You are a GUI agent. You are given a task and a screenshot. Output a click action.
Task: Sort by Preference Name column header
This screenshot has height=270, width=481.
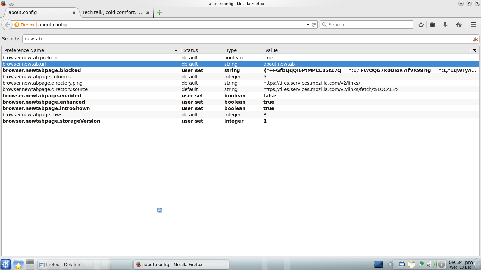(x=91, y=50)
